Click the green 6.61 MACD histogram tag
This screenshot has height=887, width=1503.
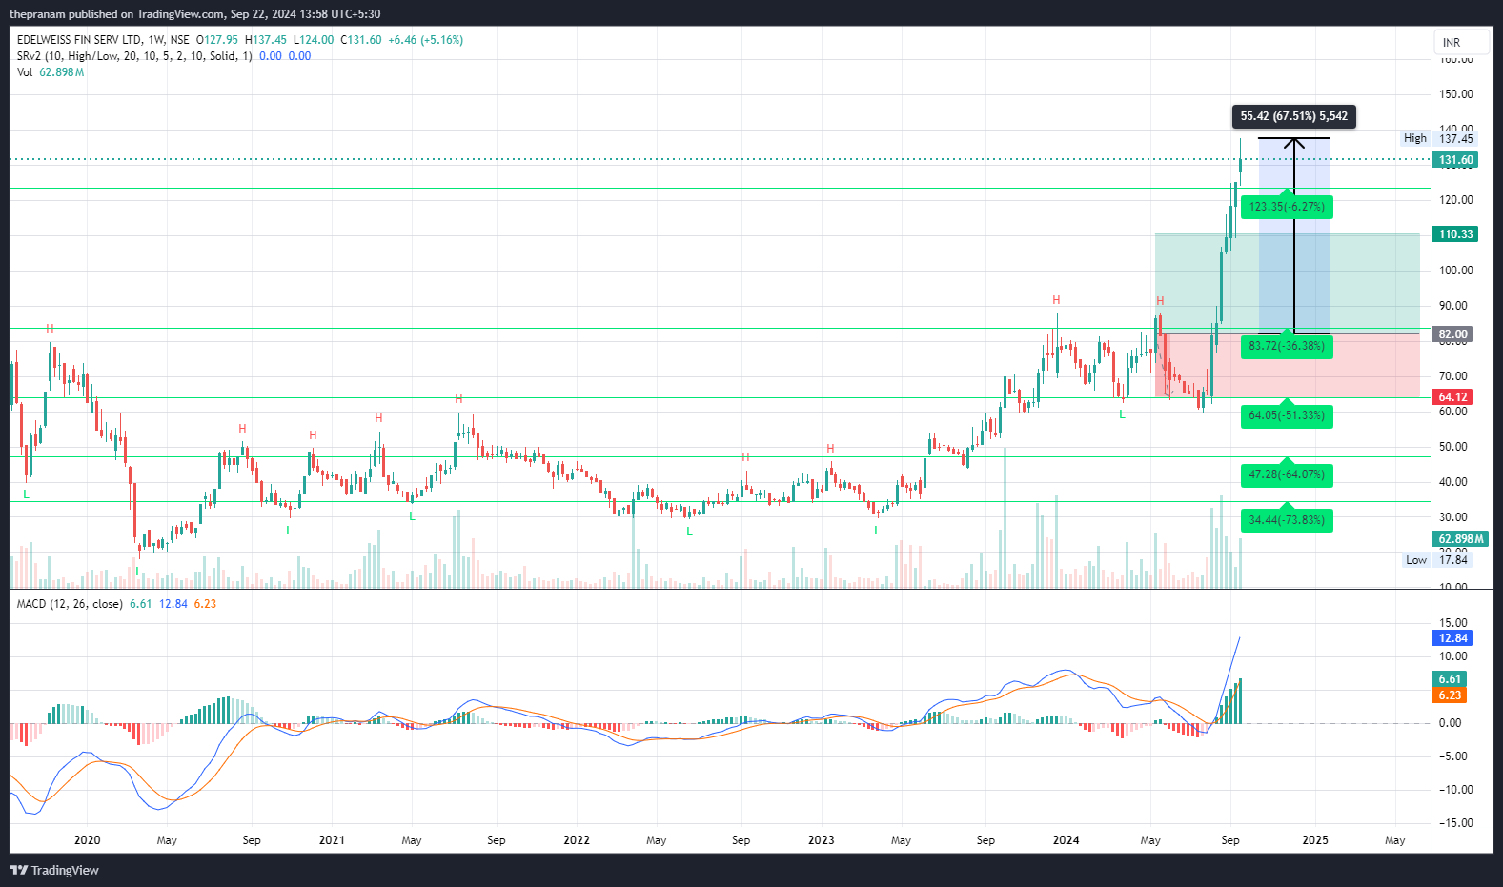[x=1450, y=679]
